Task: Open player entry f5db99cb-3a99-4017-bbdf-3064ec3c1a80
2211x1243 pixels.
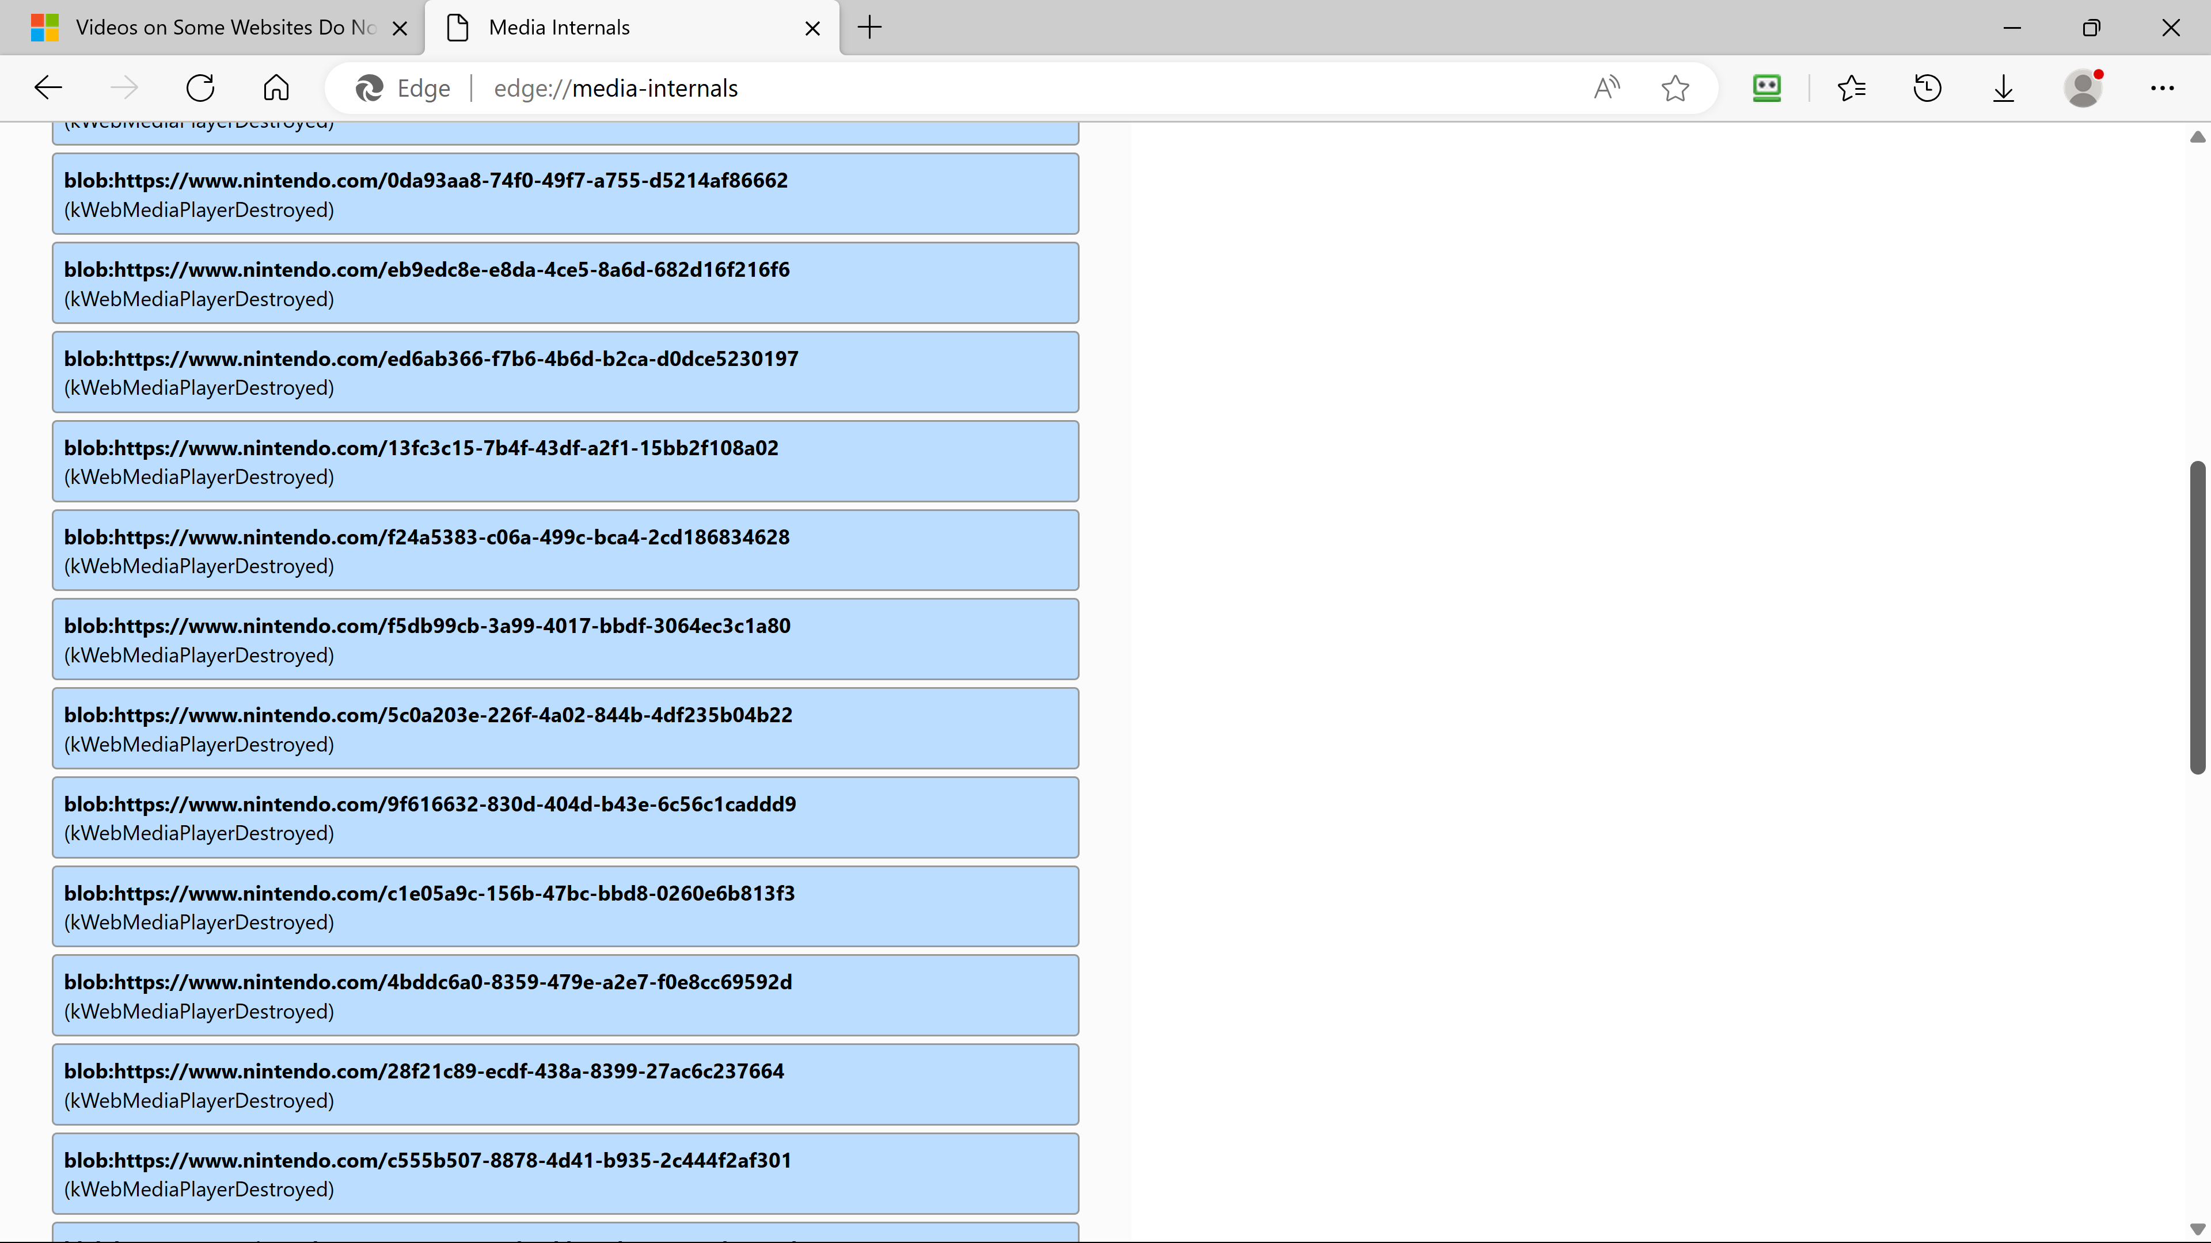Action: 565,639
